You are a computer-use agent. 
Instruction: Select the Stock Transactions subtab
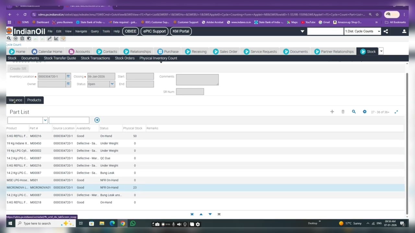click(95, 58)
